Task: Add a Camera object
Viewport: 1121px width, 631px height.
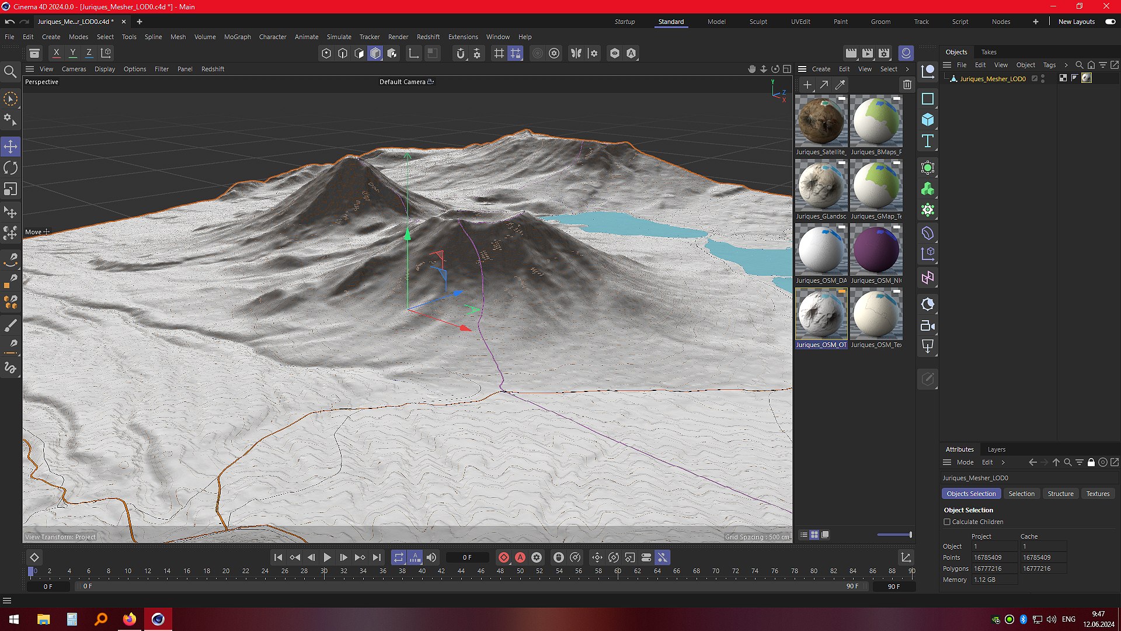Action: 928,326
